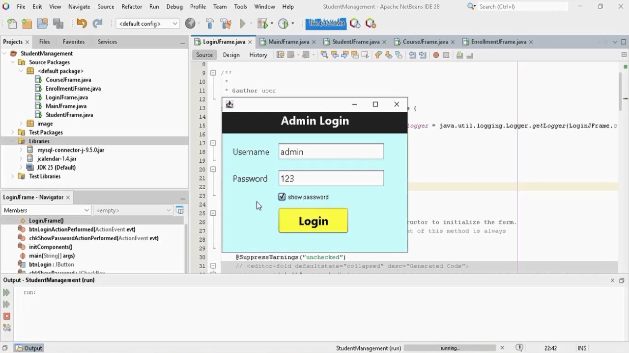Expand the image package node
The image size is (629, 353).
[21, 124]
